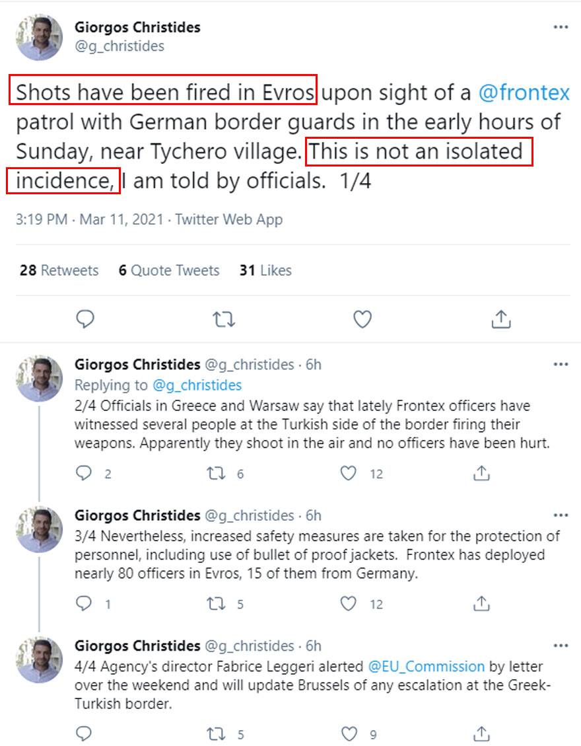Reply to the 4/4 tweet
The image size is (581, 746).
(84, 733)
